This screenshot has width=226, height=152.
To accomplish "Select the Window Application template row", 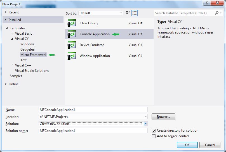I will (109, 56).
